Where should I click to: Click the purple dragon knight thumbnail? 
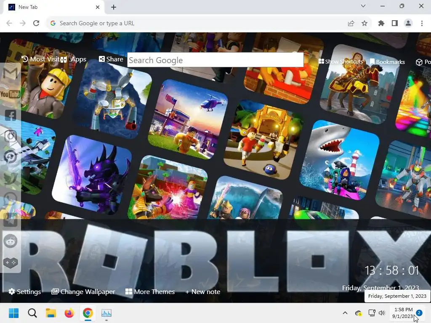point(92,175)
